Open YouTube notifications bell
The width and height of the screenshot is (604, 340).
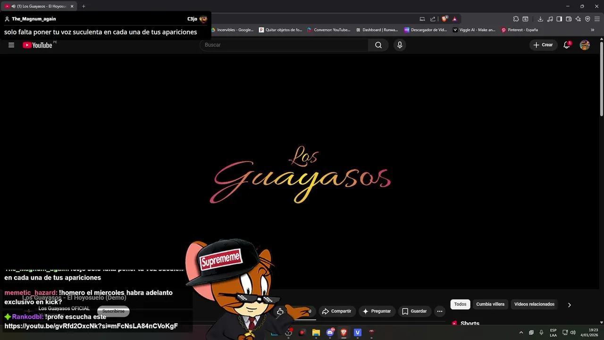(x=567, y=45)
